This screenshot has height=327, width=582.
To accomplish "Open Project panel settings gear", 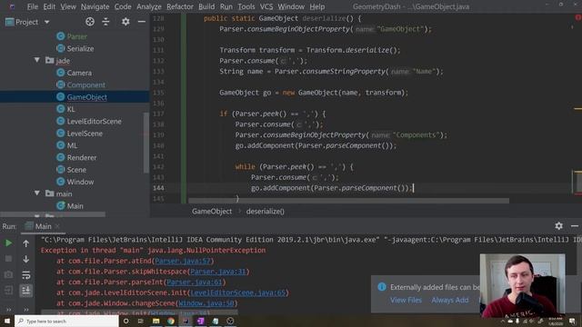I will click(125, 22).
